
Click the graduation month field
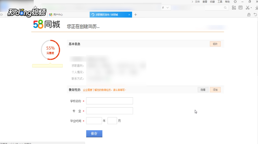coord(112,121)
